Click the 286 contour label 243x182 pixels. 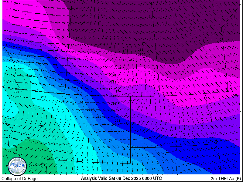pyautogui.click(x=81, y=103)
